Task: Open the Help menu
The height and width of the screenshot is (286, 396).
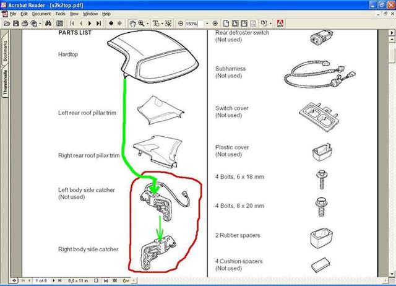Action: tap(106, 14)
